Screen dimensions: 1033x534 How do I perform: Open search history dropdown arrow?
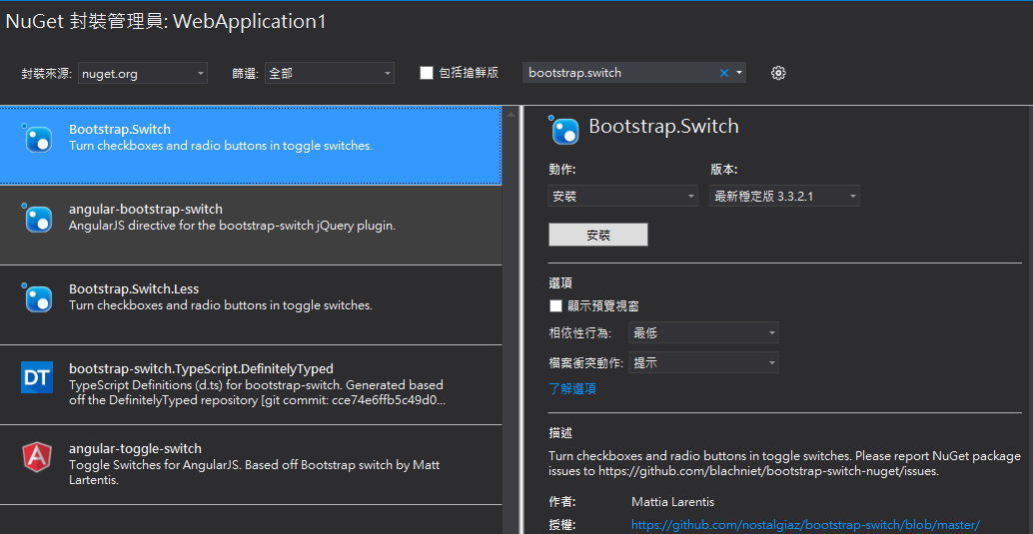tap(739, 73)
